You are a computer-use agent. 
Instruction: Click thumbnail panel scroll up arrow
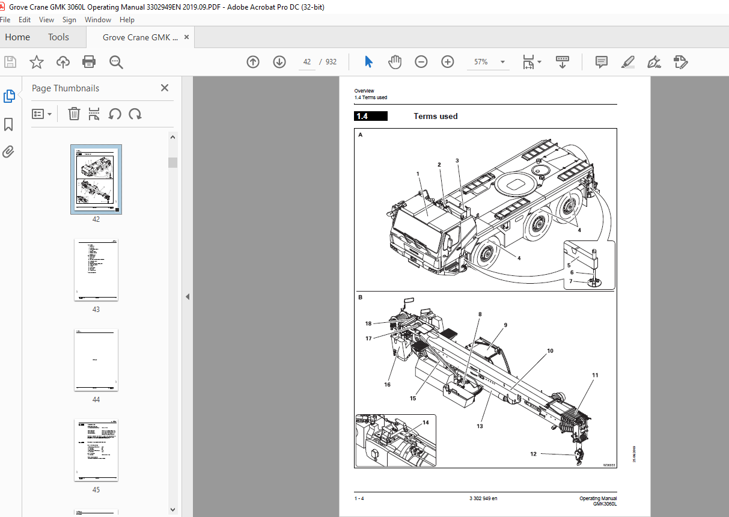tap(173, 137)
